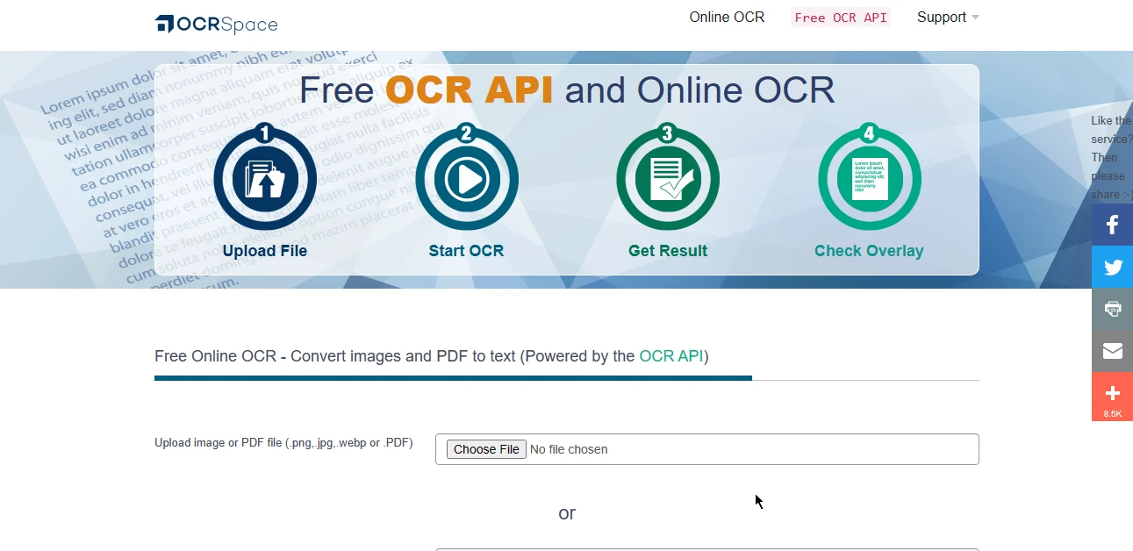Click the 'Get Result' text label

coord(668,251)
